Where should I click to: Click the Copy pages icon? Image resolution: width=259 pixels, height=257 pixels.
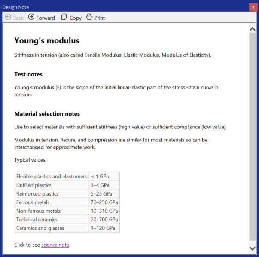64,17
